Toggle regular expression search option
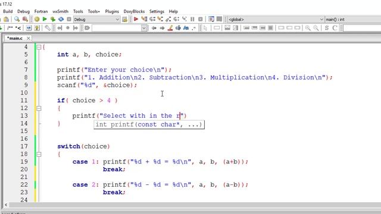 [x=193, y=28]
